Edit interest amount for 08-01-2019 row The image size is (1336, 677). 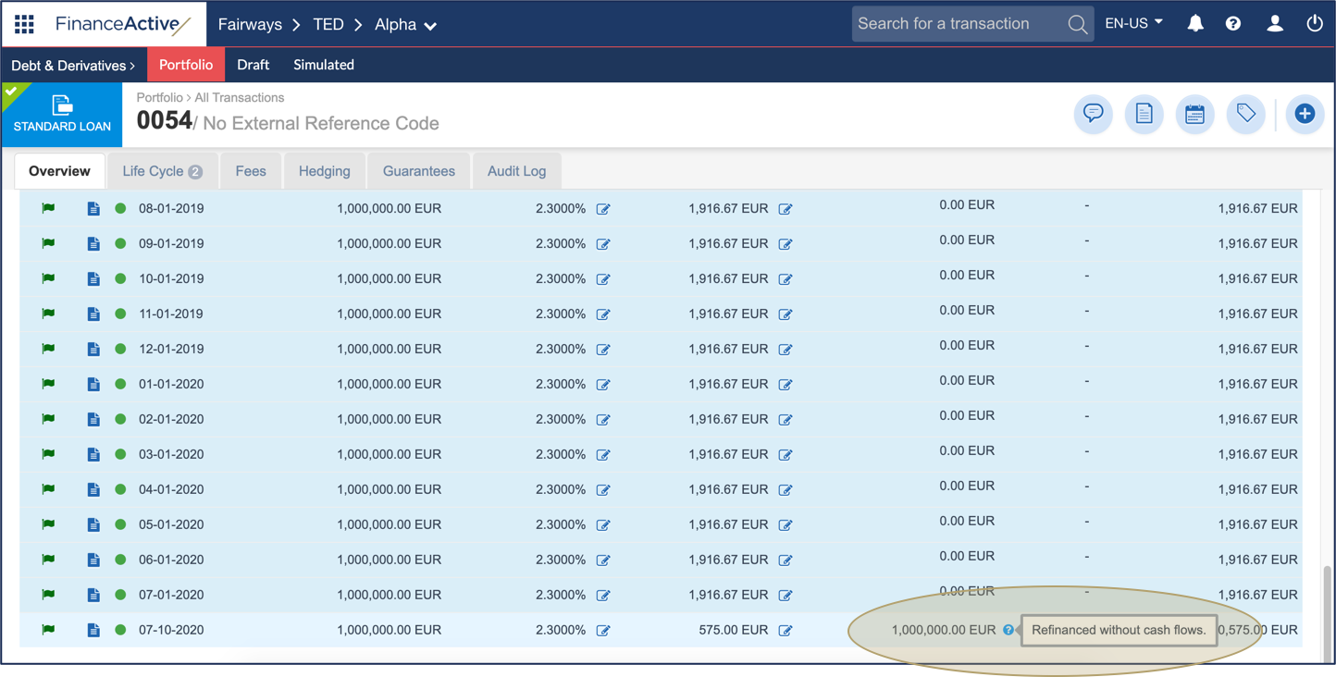[x=786, y=209]
